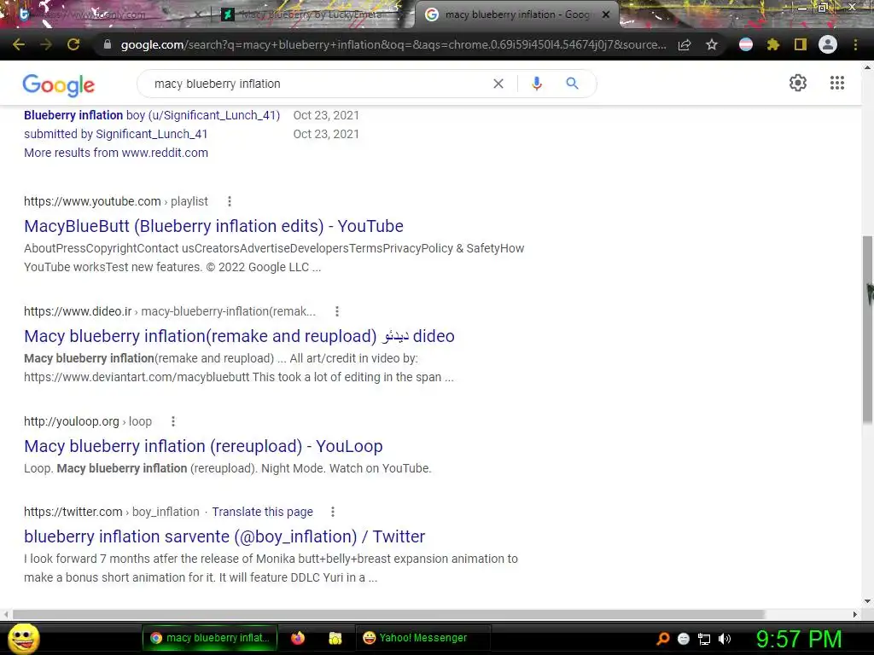The image size is (874, 655).
Task: Open Macy blueberry inflation dideo result
Action: click(x=239, y=336)
